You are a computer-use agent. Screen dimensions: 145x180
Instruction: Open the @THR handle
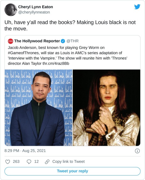click(x=73, y=41)
